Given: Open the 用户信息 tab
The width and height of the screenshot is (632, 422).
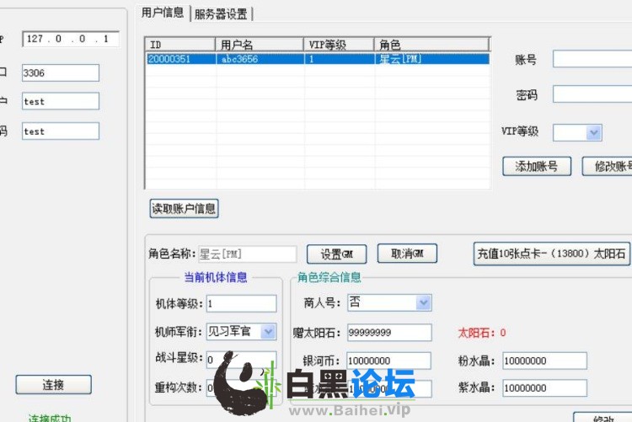Looking at the screenshot, I should 162,13.
